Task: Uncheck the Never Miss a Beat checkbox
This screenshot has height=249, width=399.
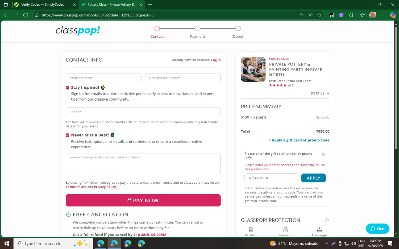Action: pos(68,135)
